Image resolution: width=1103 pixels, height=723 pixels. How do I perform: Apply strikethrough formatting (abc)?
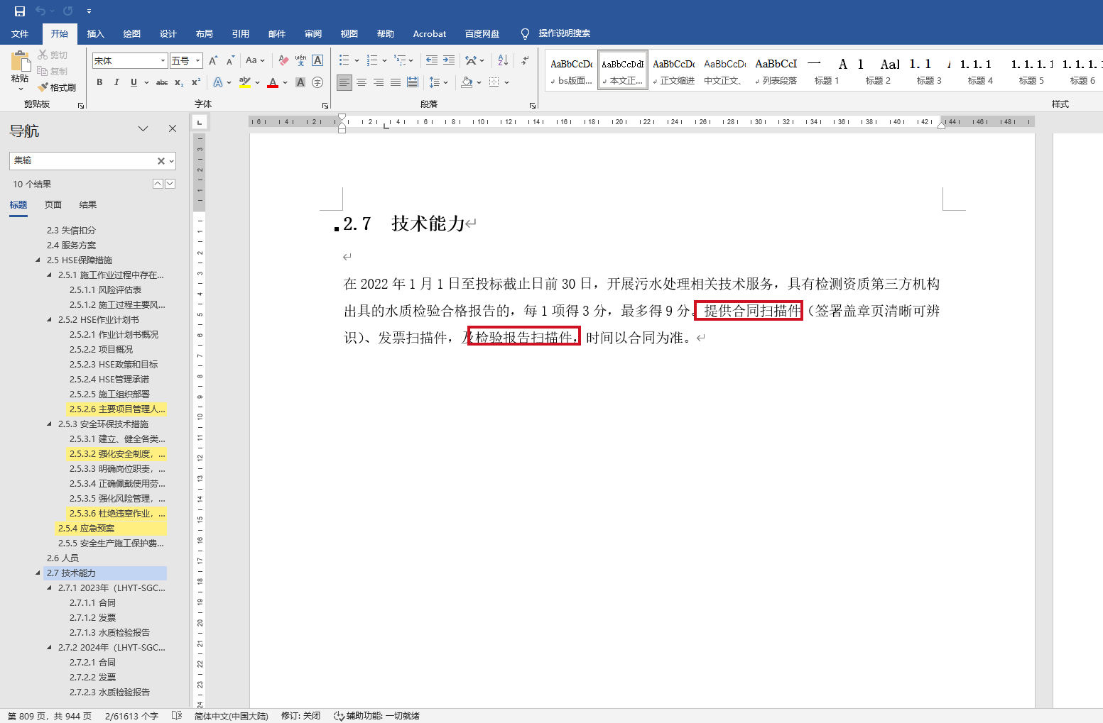162,82
